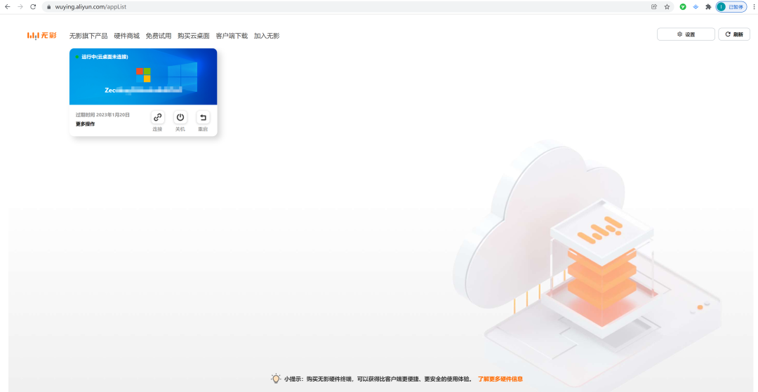
Task: Bookmark the page with the star icon
Action: 667,7
